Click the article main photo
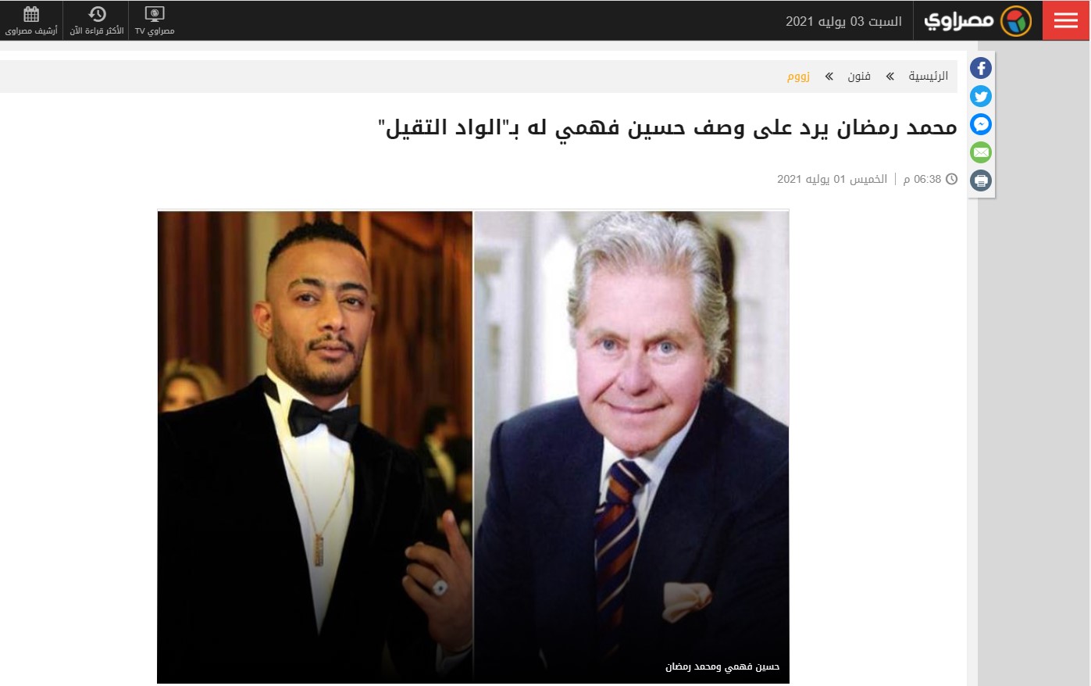 coord(473,446)
